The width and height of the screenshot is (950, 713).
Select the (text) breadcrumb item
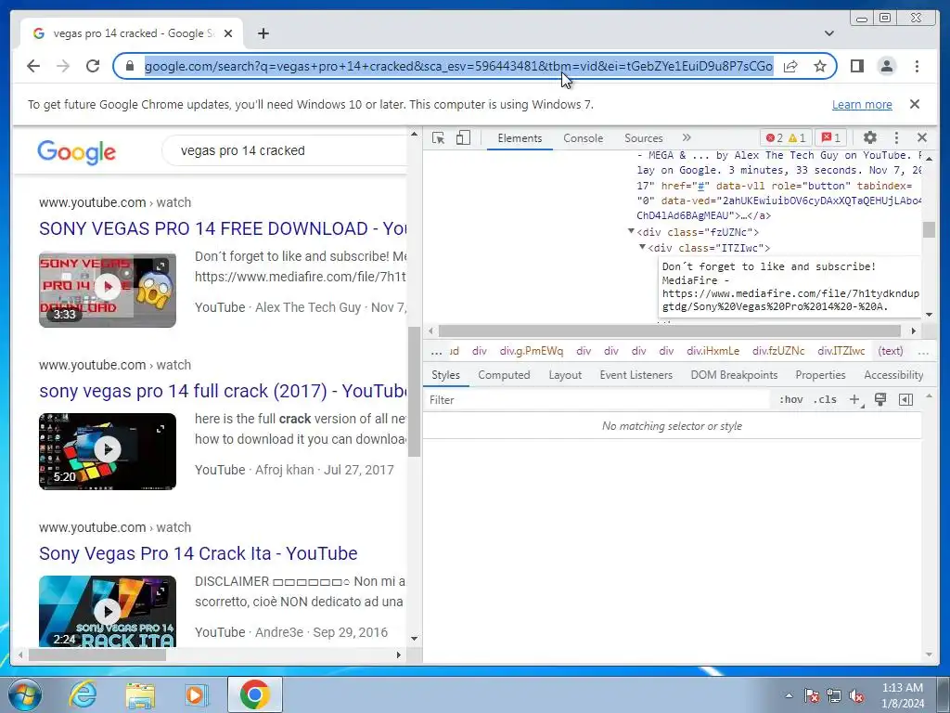[x=891, y=351]
